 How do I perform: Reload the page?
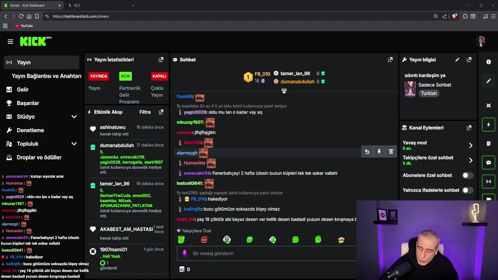point(21,16)
